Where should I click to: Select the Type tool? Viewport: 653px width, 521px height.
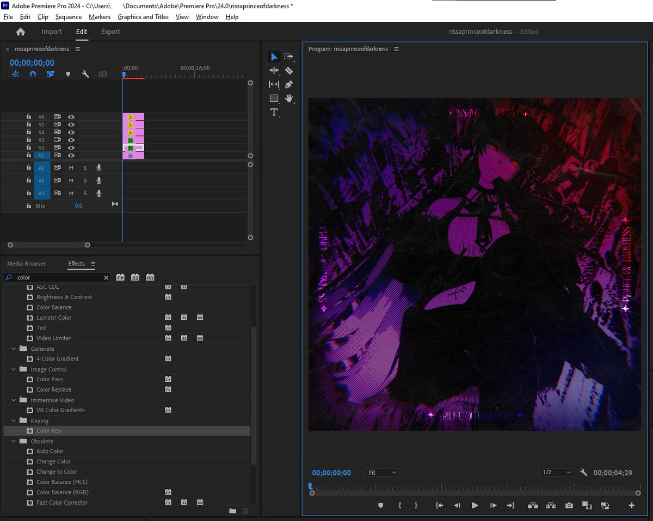coord(274,112)
